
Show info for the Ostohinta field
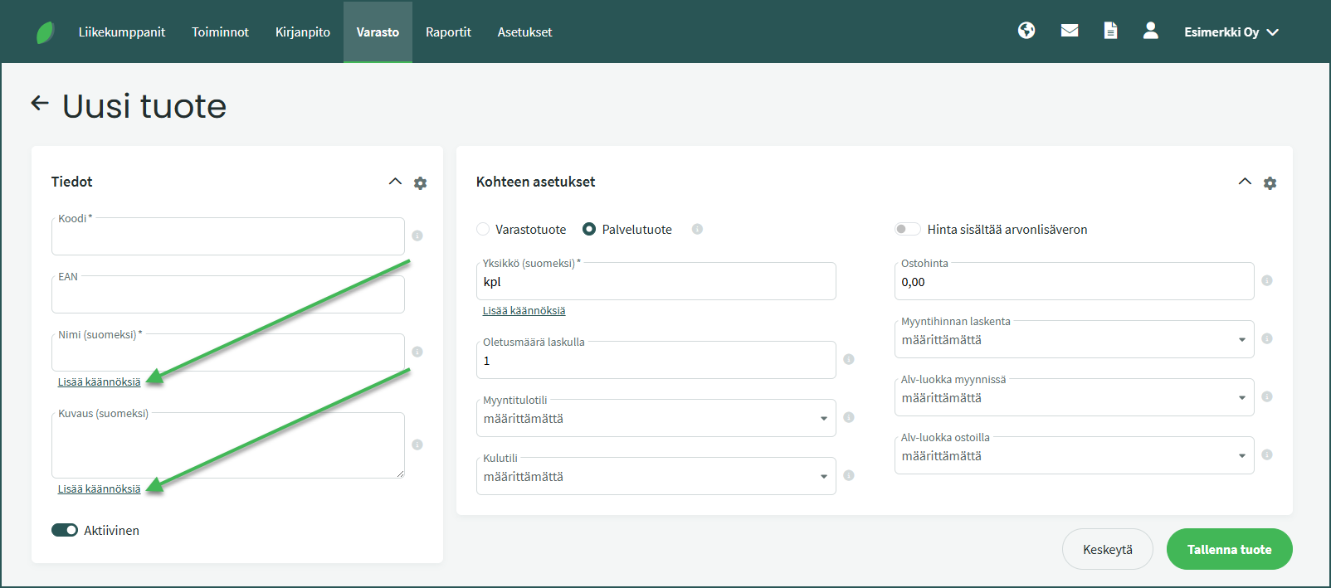(x=1267, y=280)
